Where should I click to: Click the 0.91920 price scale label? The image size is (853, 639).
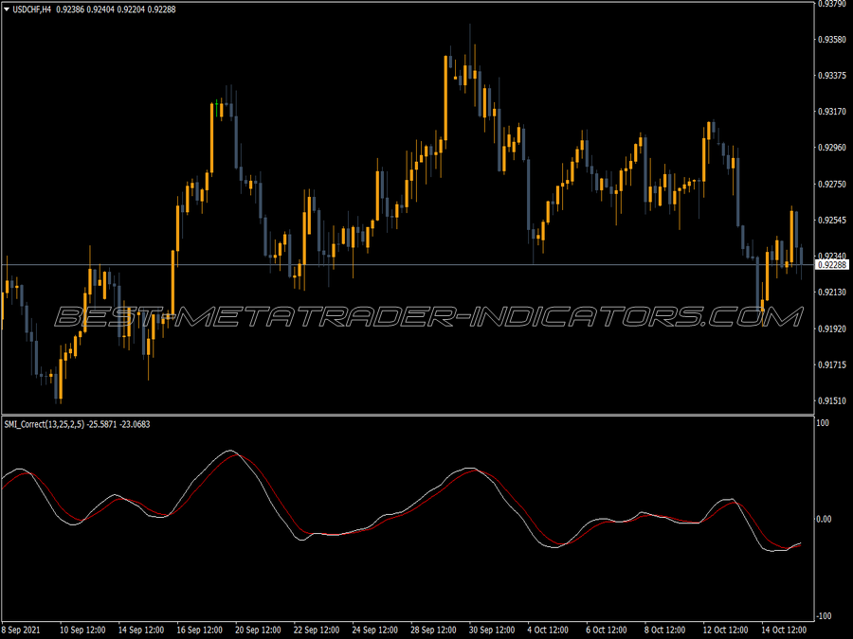pyautogui.click(x=832, y=328)
